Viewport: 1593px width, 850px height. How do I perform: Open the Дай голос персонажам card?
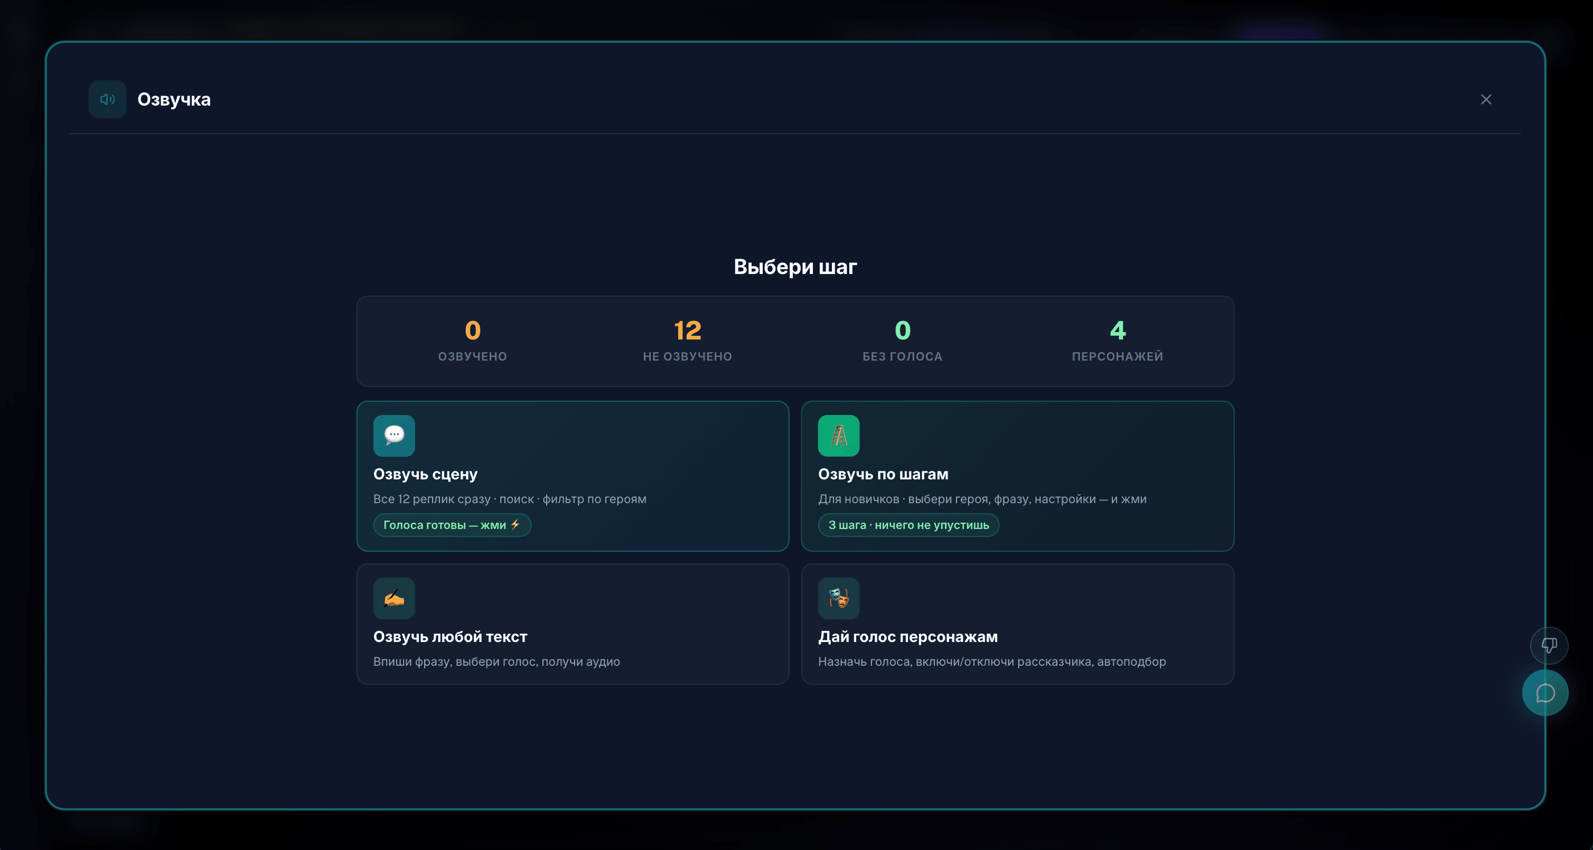[x=1017, y=624]
